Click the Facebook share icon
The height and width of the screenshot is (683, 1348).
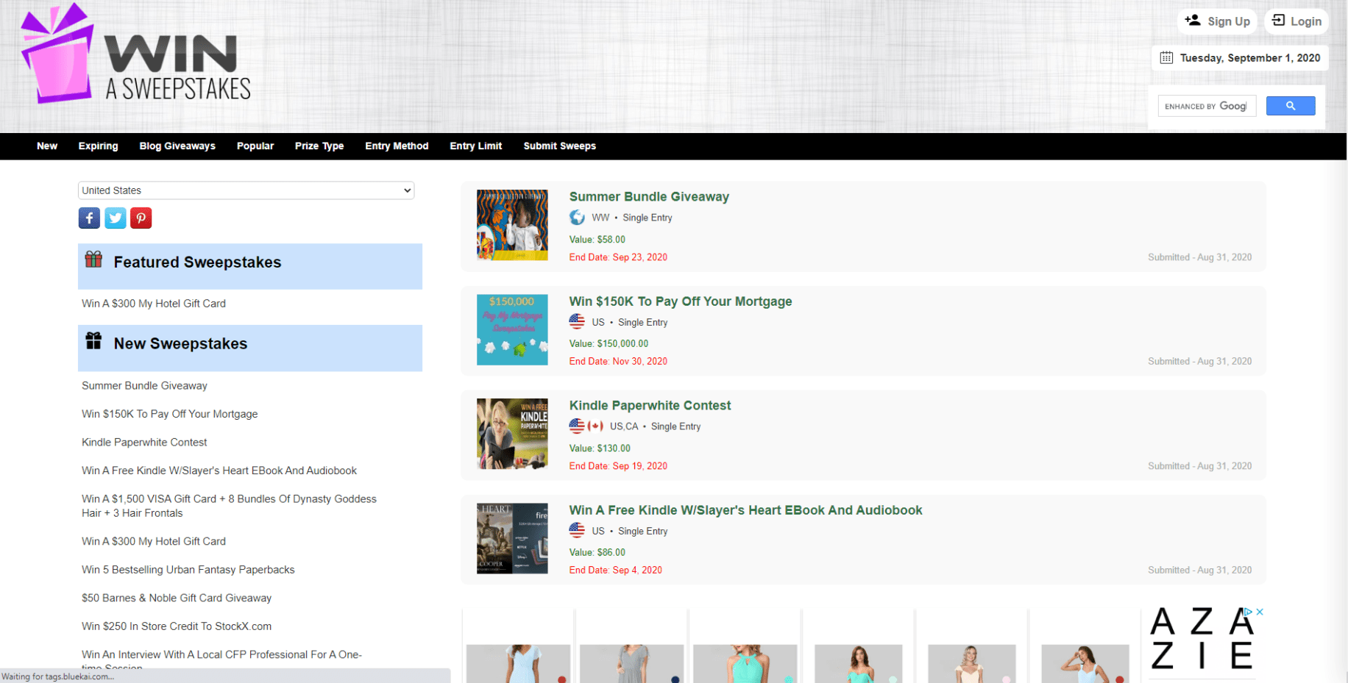click(x=89, y=218)
